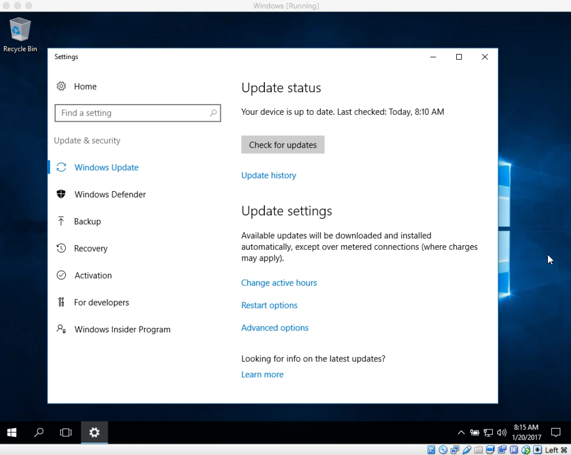The width and height of the screenshot is (571, 455).
Task: Open Advanced options for updates
Action: 275,328
